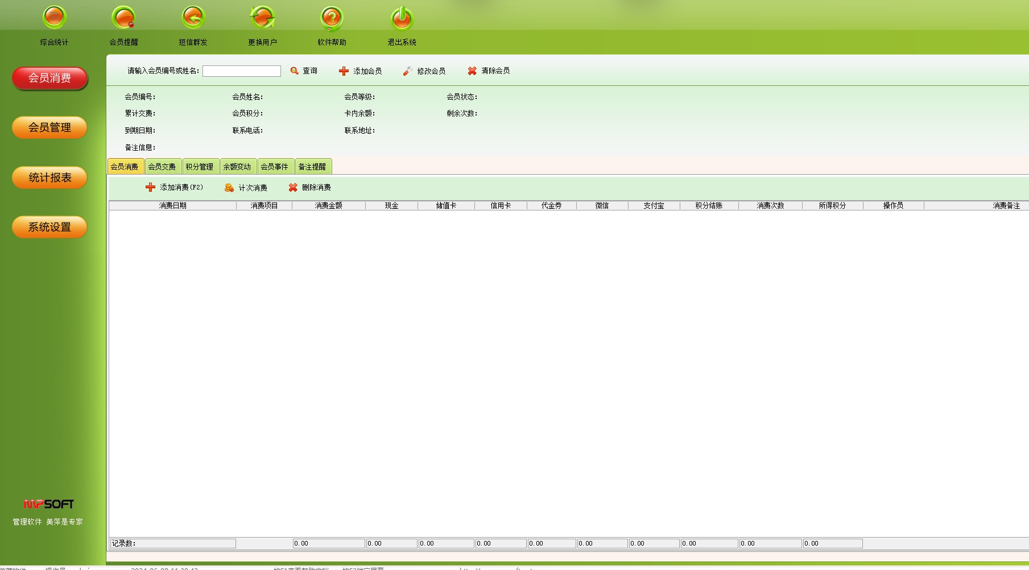Click the 会员提醒 reminder icon

click(x=123, y=18)
